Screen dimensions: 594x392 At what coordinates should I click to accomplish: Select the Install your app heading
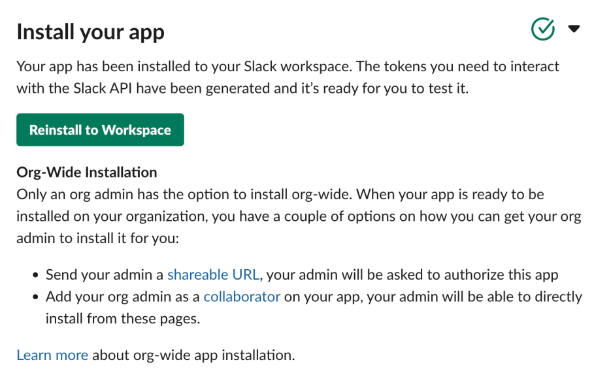coord(91,32)
